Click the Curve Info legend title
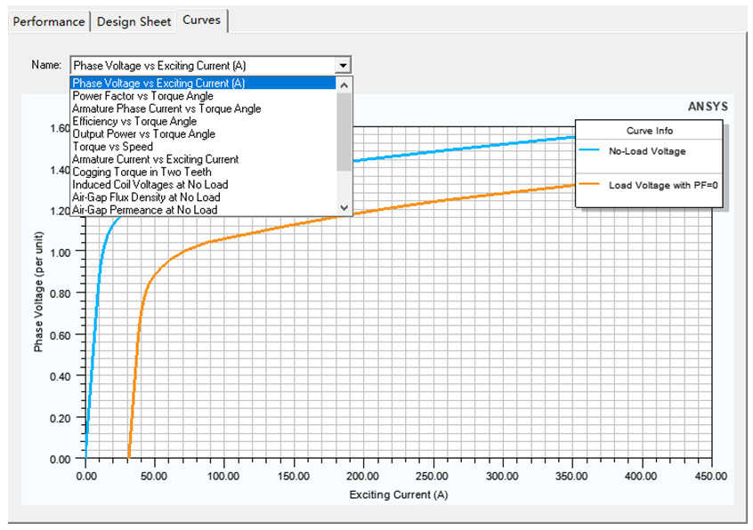The height and width of the screenshot is (530, 753). (649, 131)
